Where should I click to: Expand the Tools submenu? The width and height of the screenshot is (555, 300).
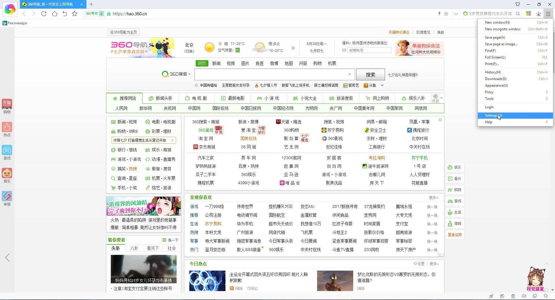tap(515, 99)
